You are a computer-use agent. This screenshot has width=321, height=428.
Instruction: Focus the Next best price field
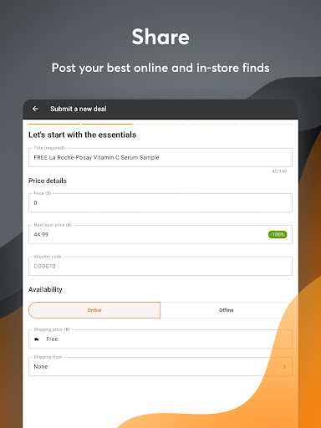160,234
